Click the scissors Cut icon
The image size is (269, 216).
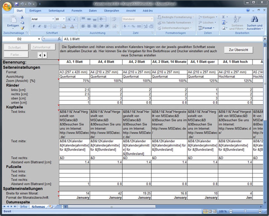[x=22, y=17]
